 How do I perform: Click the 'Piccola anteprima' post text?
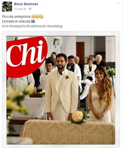coord(16,17)
